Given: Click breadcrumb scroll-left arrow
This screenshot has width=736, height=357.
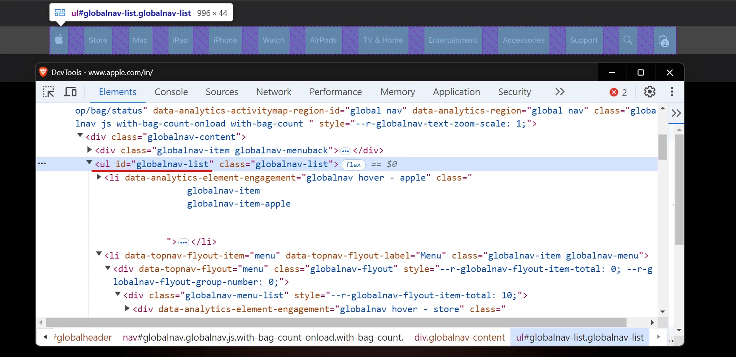Looking at the screenshot, I should pyautogui.click(x=45, y=337).
